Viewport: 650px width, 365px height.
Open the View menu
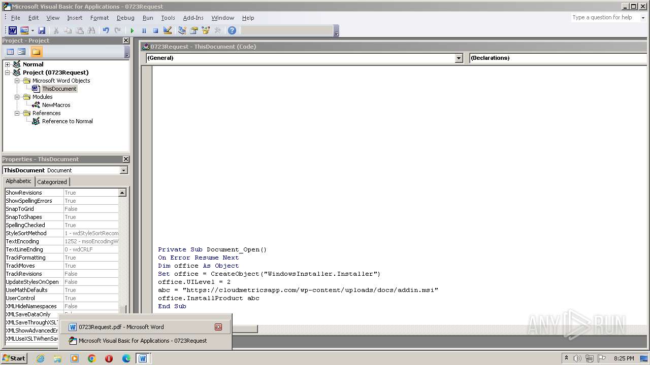(53, 18)
